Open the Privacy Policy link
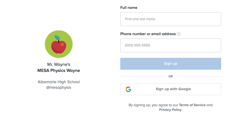Image resolution: width=230 pixels, height=117 pixels. (x=170, y=110)
